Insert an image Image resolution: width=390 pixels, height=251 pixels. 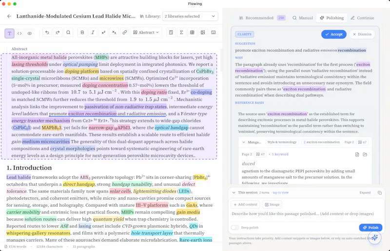[x=203, y=32]
